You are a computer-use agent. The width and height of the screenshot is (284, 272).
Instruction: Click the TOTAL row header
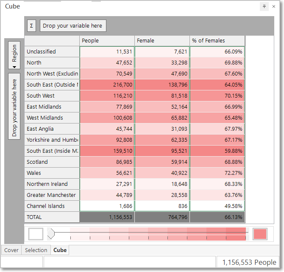[52, 217]
